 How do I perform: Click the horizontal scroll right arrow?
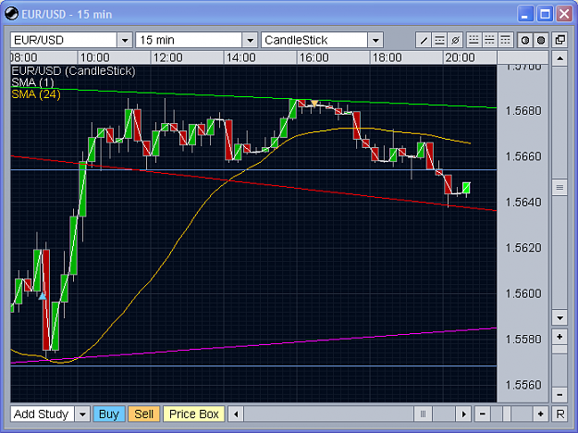tap(463, 414)
